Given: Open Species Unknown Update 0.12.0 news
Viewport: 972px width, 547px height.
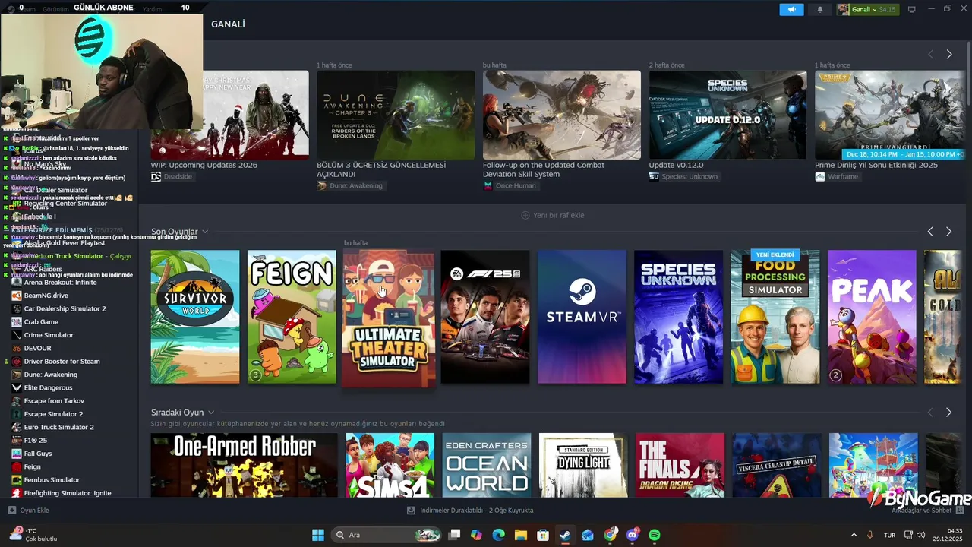Looking at the screenshot, I should point(727,115).
